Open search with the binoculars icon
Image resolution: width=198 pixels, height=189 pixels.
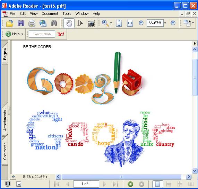(54, 23)
